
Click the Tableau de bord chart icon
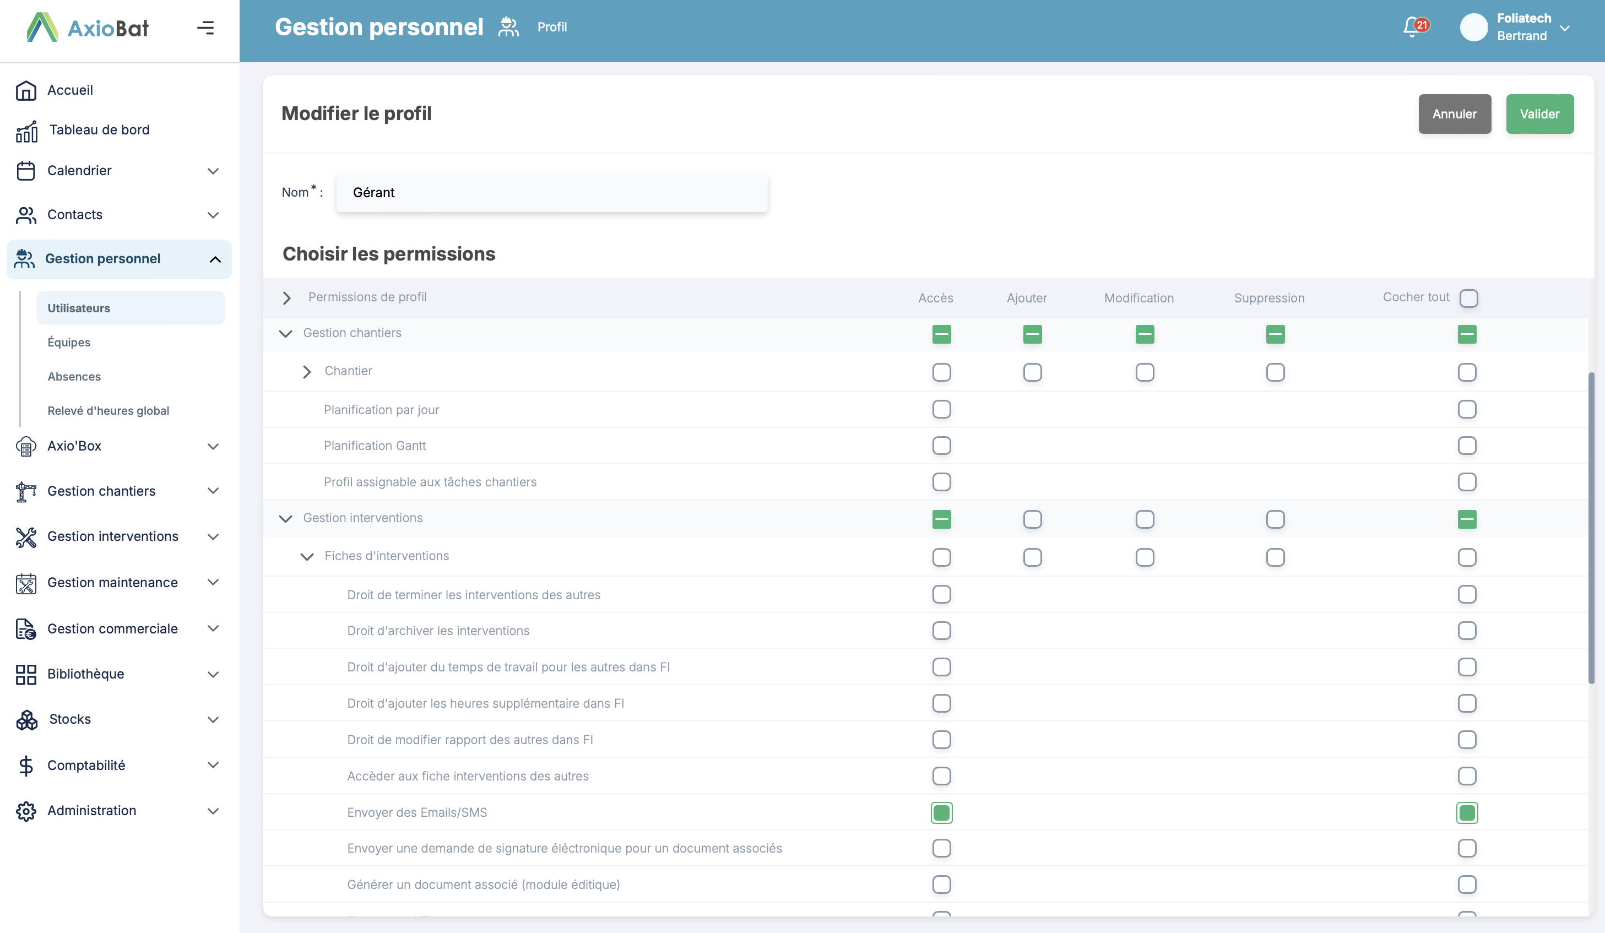pyautogui.click(x=27, y=131)
